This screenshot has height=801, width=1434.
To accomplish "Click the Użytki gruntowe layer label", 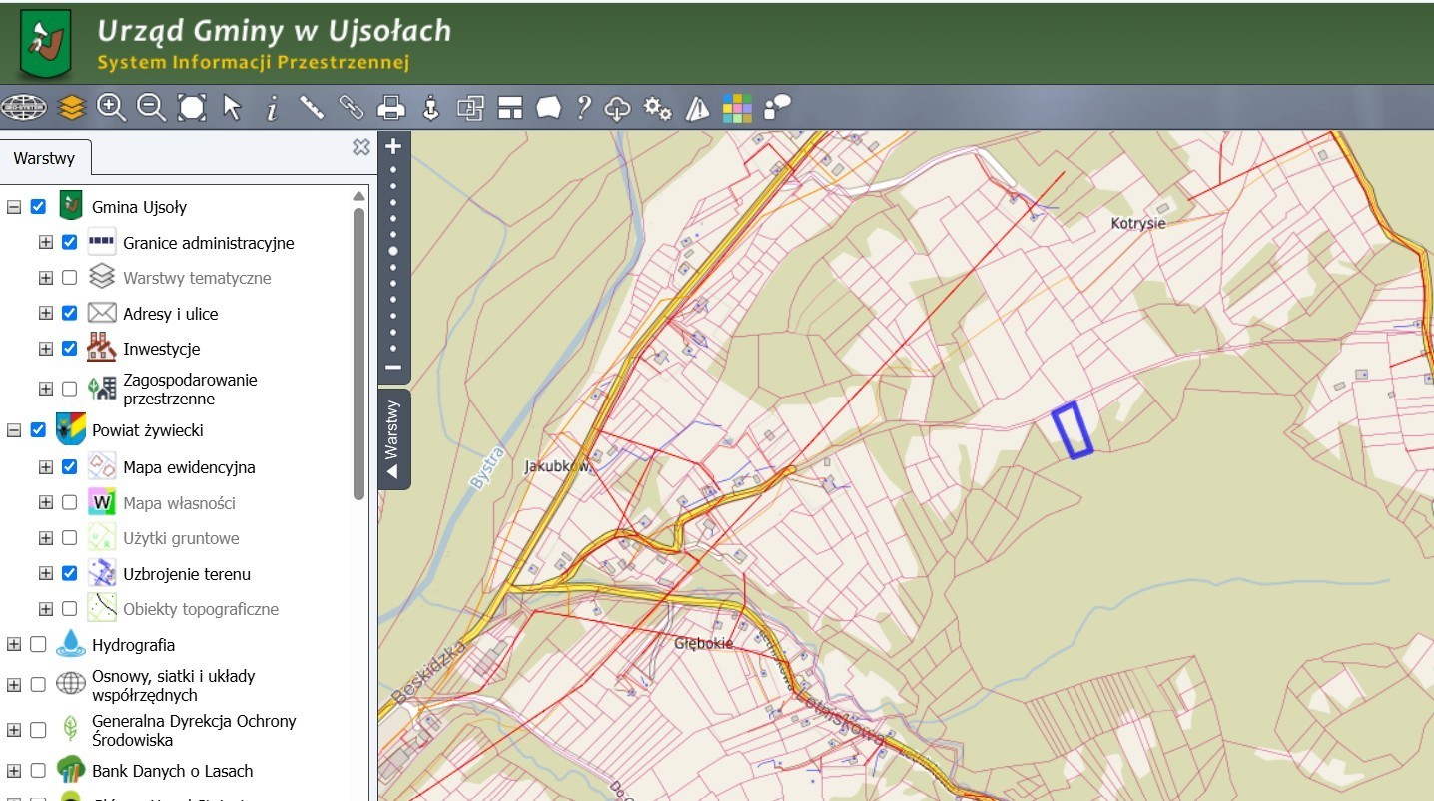I will (x=181, y=538).
